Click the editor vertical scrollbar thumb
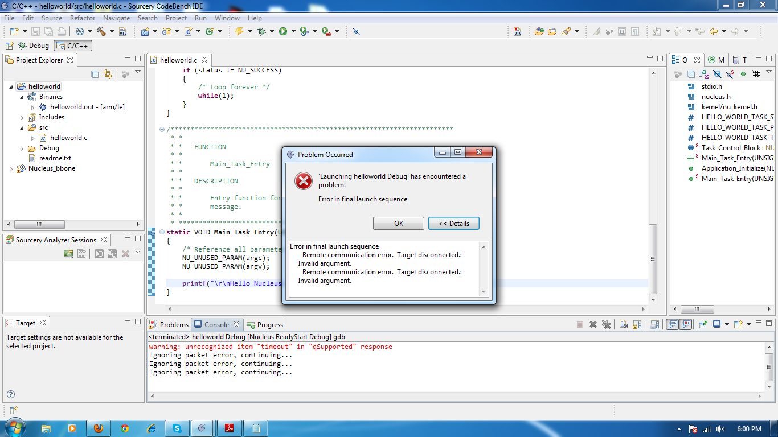 [654, 258]
